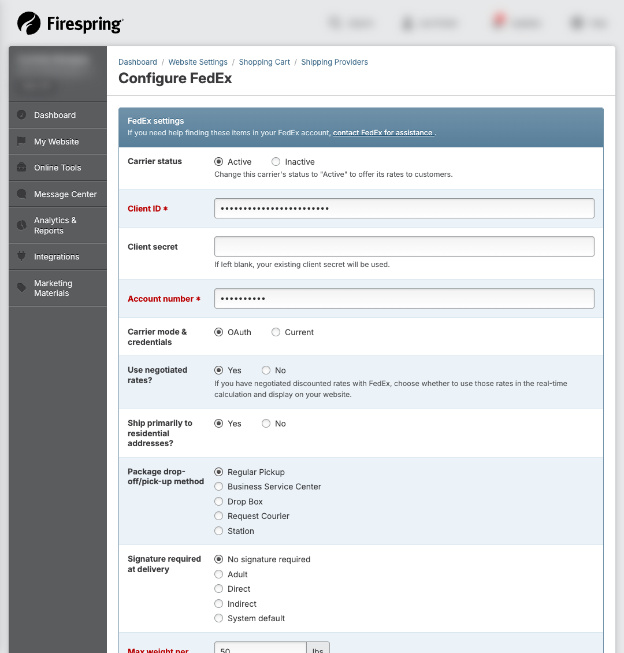Select System default signature option
The height and width of the screenshot is (653, 624).
tap(218, 618)
